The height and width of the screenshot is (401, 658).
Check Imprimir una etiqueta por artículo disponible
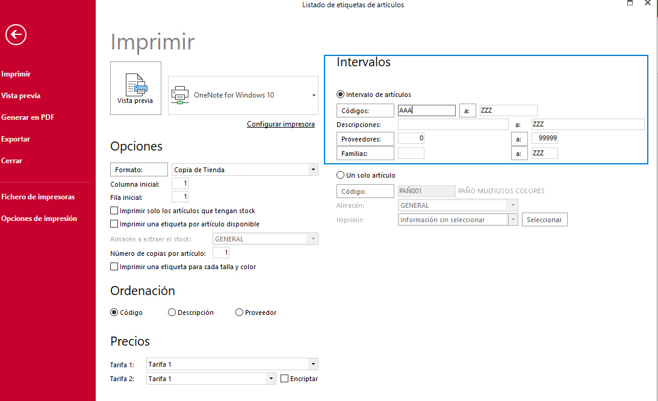(x=114, y=224)
